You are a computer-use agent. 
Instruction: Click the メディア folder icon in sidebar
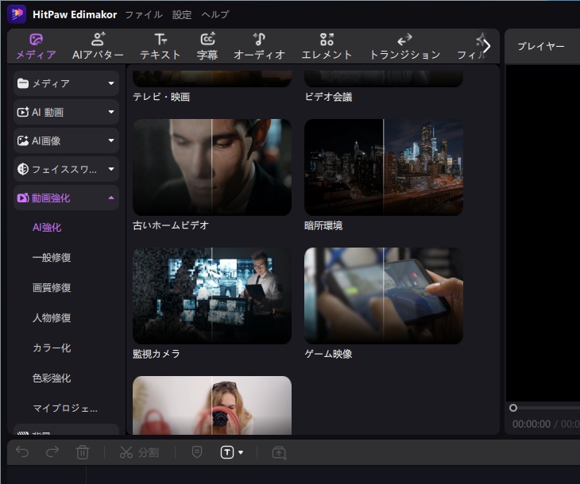click(23, 83)
